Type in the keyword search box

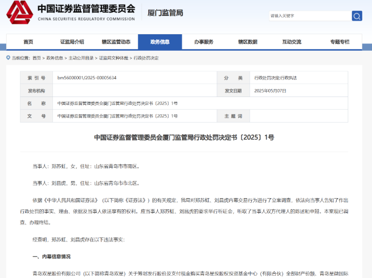309,16
